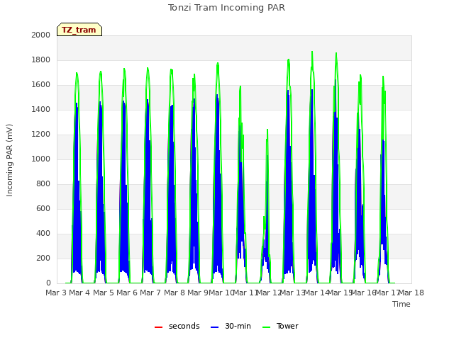
Task: Click the green Tower legend color marker
Action: point(266,327)
